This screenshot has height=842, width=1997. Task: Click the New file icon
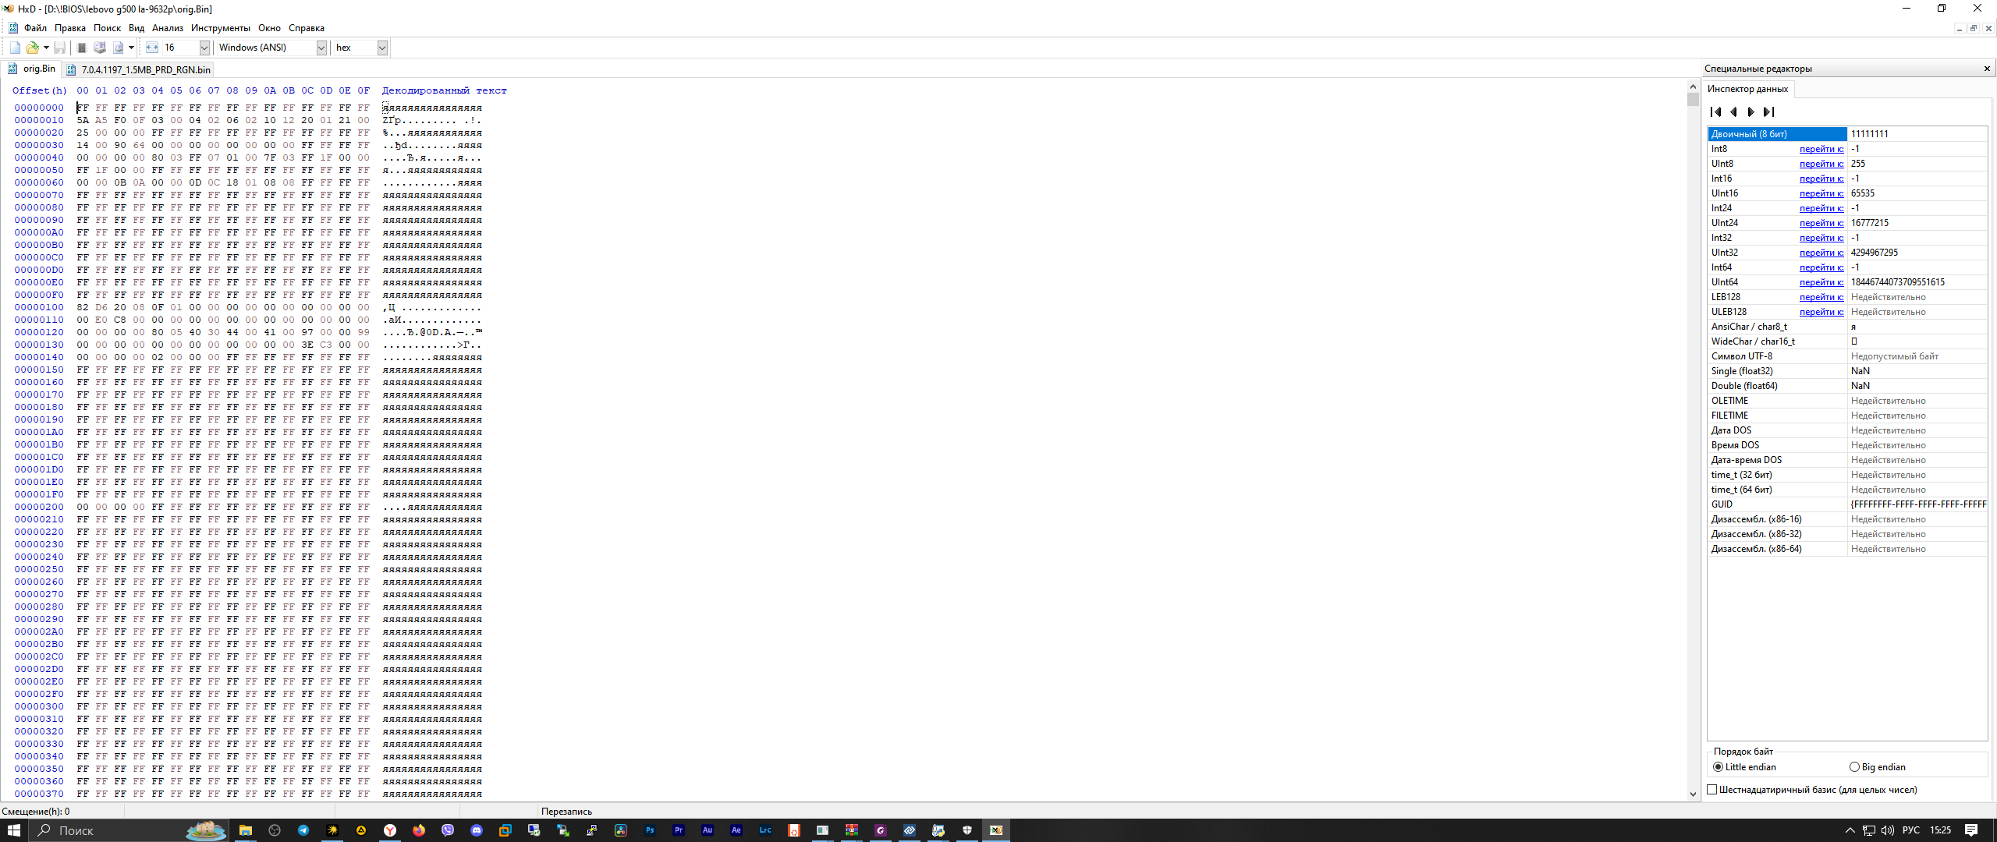pos(15,48)
